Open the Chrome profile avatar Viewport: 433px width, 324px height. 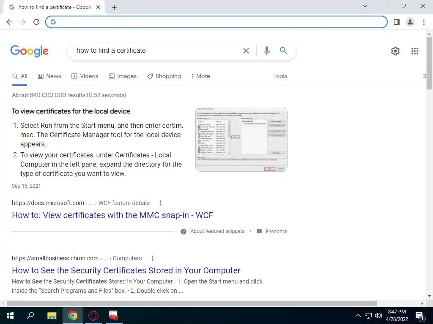[x=410, y=22]
